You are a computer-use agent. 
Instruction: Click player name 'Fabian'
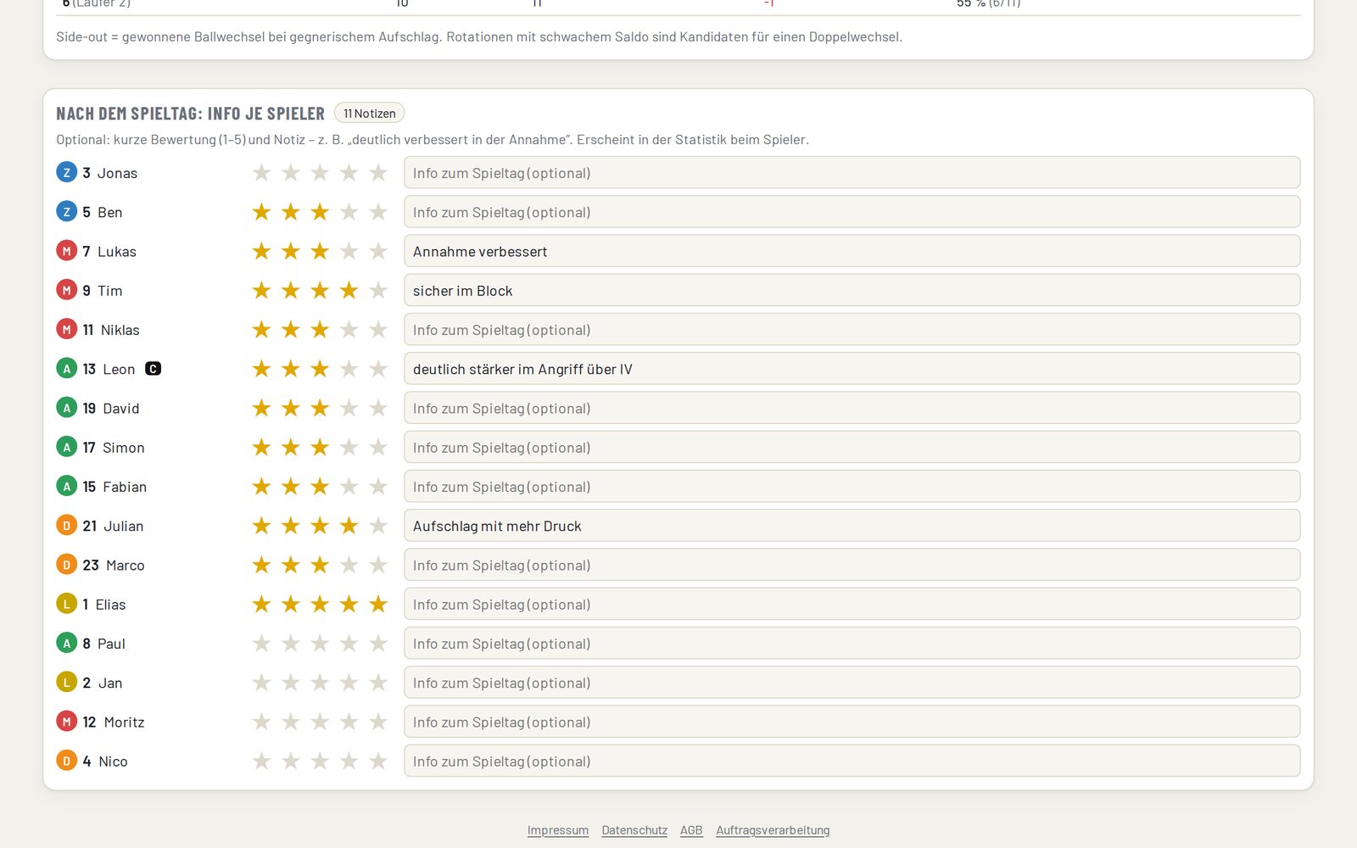[x=125, y=487]
